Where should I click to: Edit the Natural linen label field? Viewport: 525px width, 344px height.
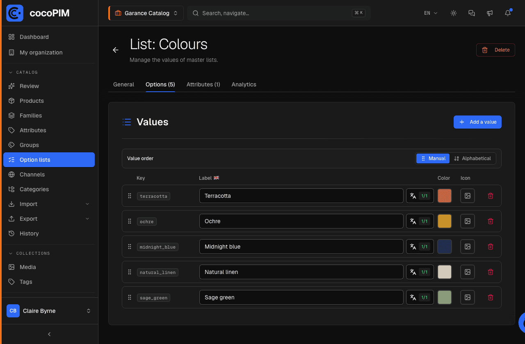coord(301,272)
